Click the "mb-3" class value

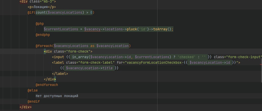49,2
